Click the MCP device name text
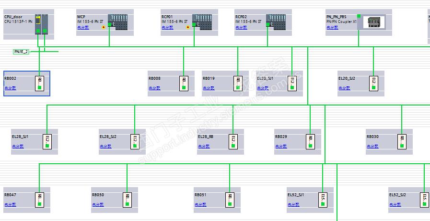430x221 pixels. pos(81,17)
